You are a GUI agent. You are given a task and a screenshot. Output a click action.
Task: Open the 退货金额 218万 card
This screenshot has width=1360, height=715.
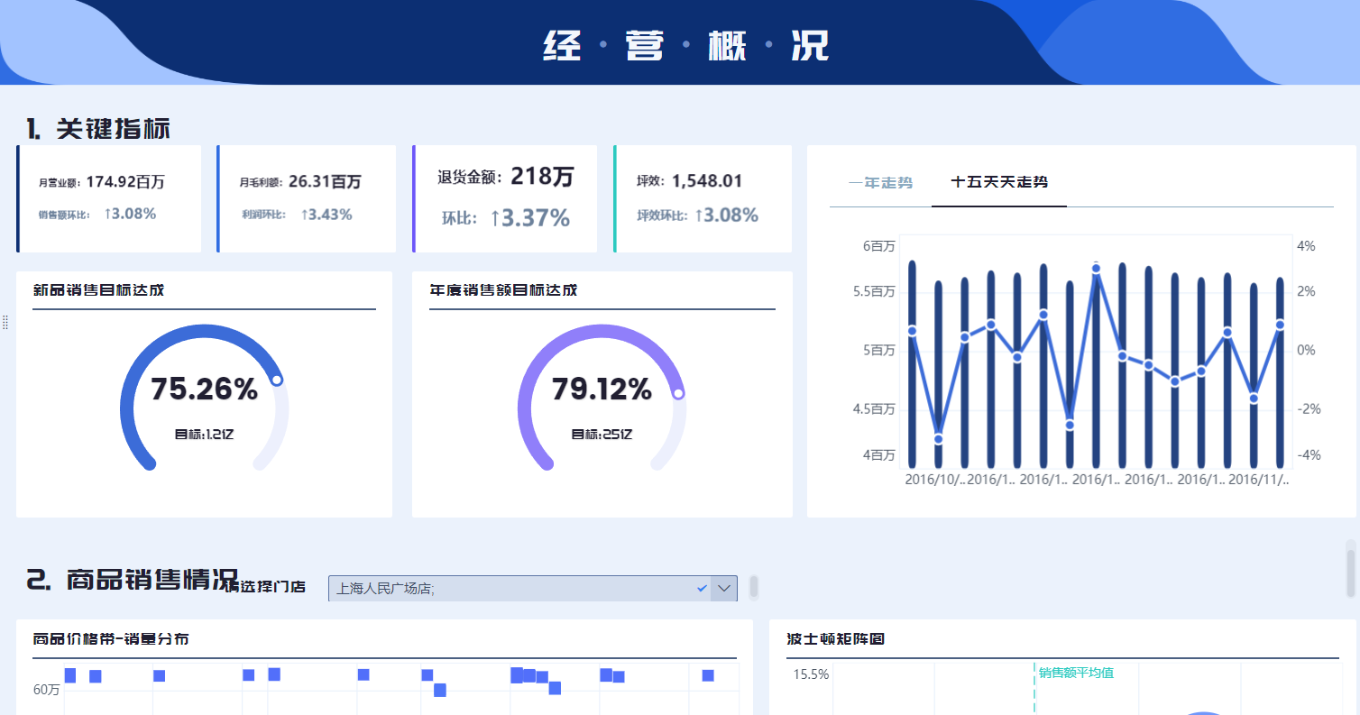click(x=504, y=198)
